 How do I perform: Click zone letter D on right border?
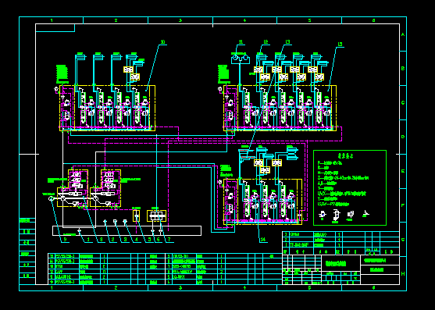click(403, 137)
